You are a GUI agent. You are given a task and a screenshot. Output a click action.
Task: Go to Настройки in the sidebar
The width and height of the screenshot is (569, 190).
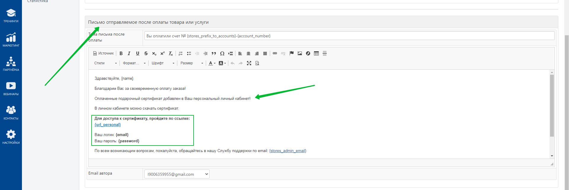11,137
